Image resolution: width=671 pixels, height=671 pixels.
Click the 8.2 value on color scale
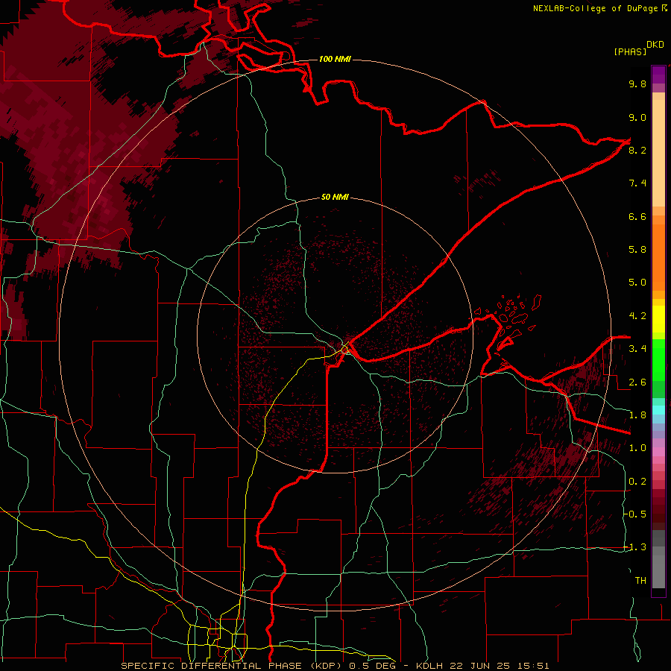pos(637,150)
